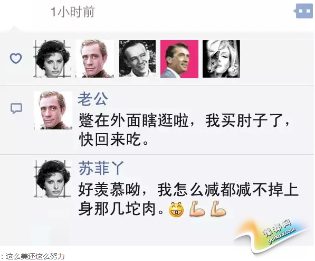Reply to 苏菲丫's comment text
This screenshot has width=315, height=261.
coord(188,199)
